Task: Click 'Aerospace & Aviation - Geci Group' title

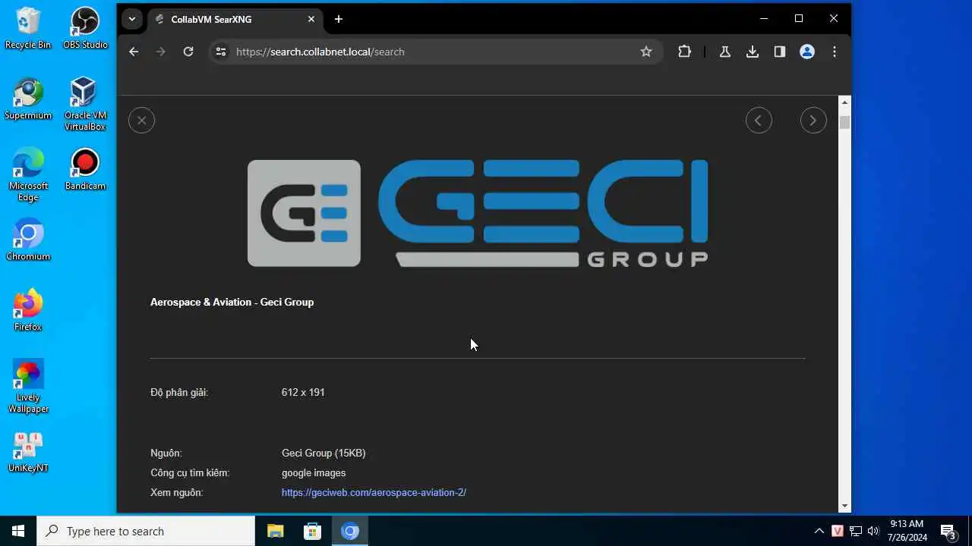Action: [232, 302]
